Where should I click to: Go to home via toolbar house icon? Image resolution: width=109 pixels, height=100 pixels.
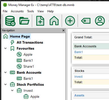(54, 21)
